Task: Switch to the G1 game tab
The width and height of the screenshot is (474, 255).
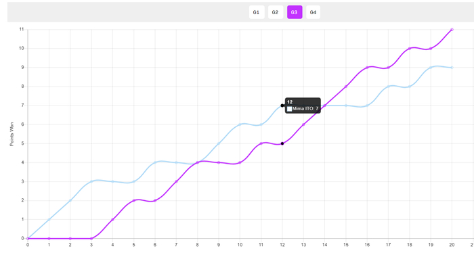Action: pos(257,12)
